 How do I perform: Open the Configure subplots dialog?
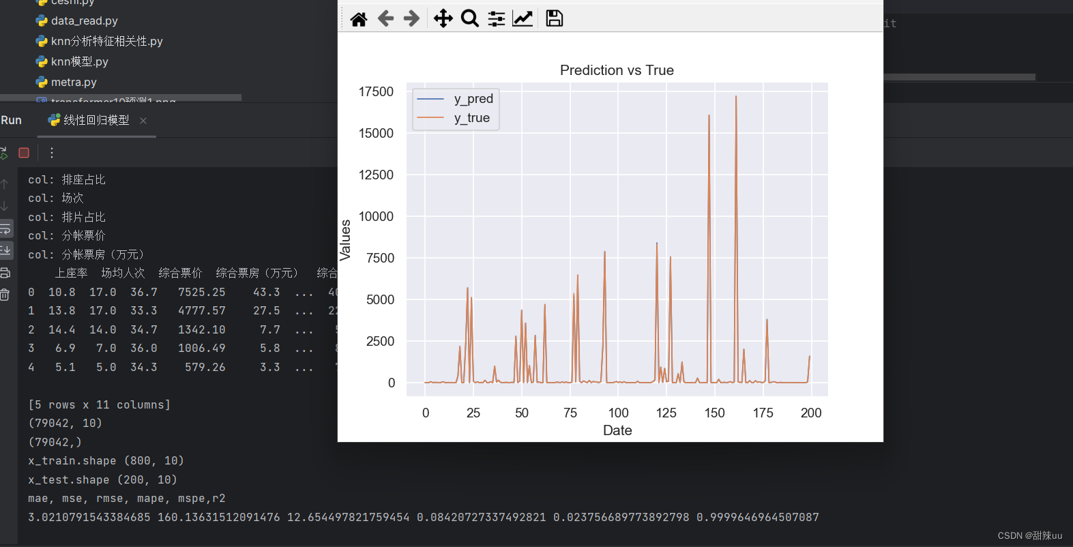[497, 18]
